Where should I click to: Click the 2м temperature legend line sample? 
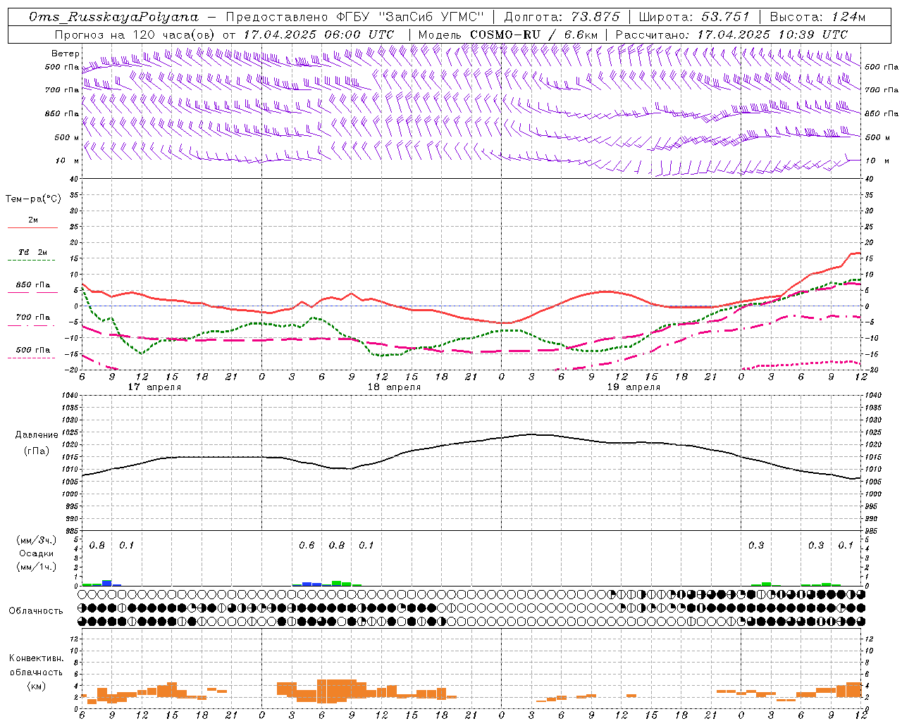pyautogui.click(x=32, y=228)
